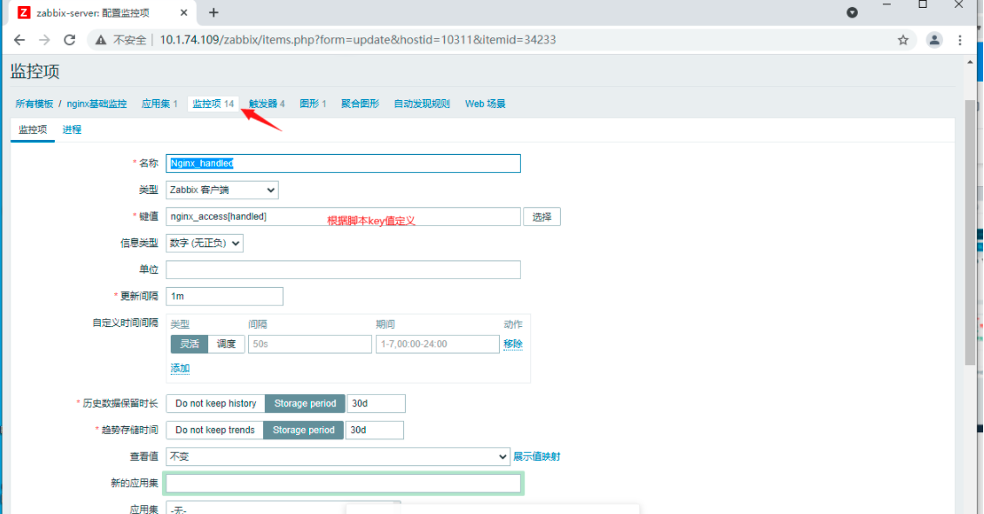This screenshot has width=984, height=514.
Task: Open the nginx基础监控 template link
Action: tap(97, 104)
